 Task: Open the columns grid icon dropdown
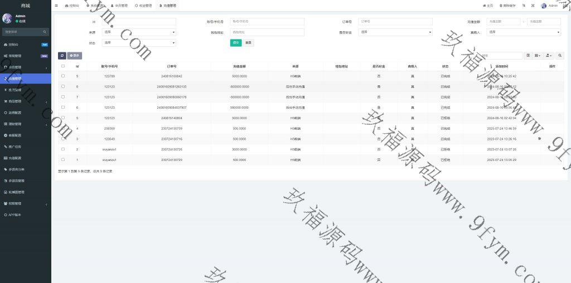538,56
